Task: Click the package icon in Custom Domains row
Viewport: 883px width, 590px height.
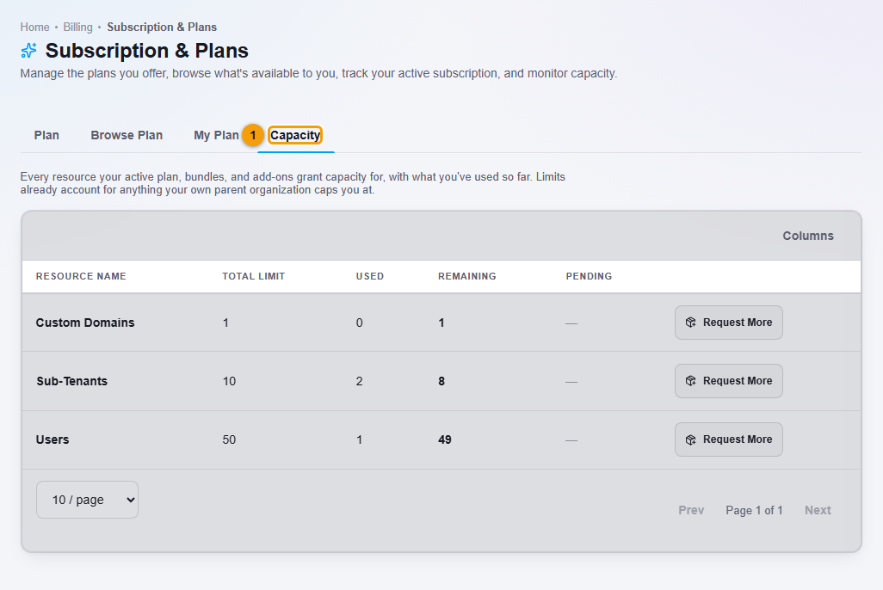Action: (x=690, y=323)
